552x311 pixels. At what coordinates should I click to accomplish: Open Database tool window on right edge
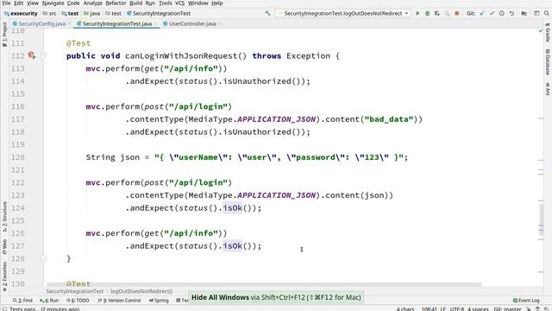(548, 62)
